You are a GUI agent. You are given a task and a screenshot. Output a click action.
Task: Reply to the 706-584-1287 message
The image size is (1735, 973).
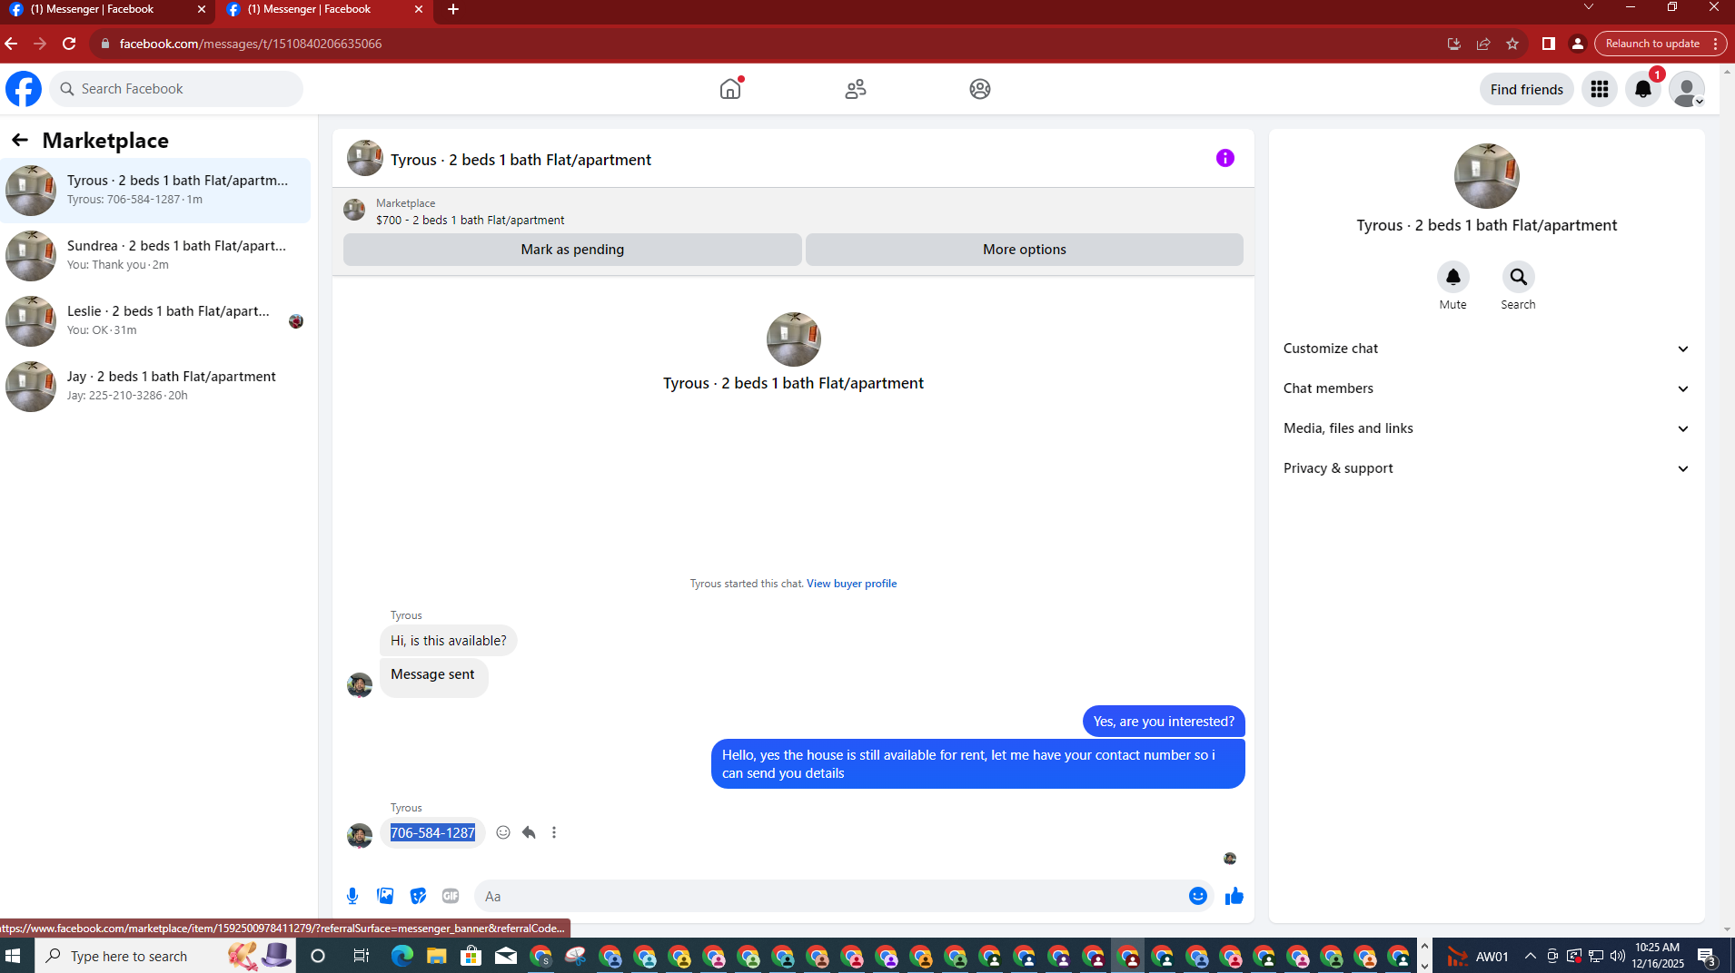coord(529,832)
